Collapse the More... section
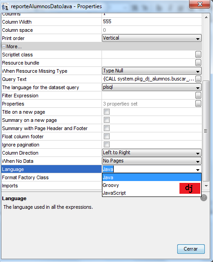Screen dimensions: 213x262 [4, 46]
